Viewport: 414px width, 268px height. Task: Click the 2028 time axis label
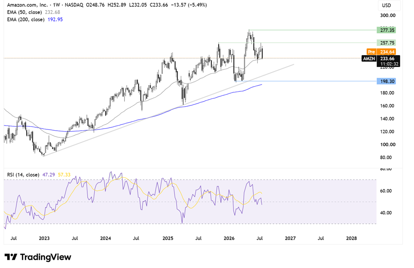coord(351,238)
